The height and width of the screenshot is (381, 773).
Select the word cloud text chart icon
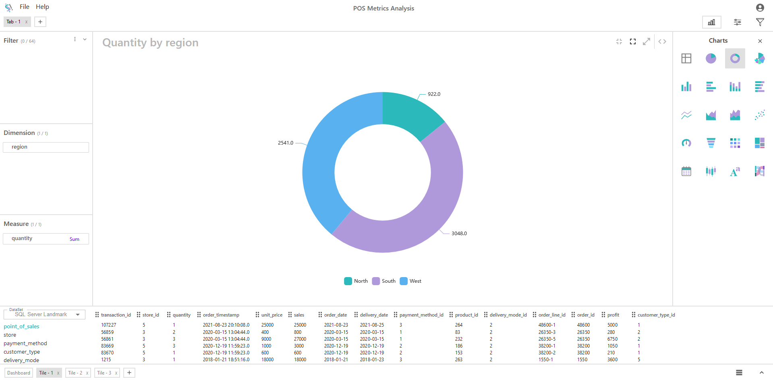coord(735,172)
